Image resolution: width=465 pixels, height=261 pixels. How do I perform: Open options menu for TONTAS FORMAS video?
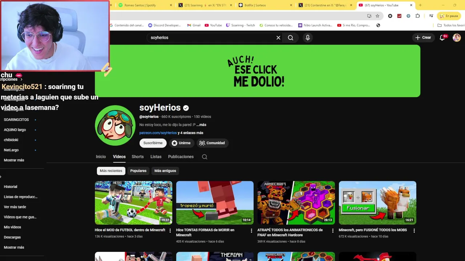(251, 231)
